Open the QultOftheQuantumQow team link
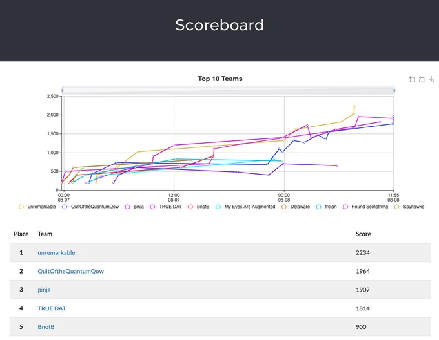Screen dimensions: 439x340 [70, 271]
